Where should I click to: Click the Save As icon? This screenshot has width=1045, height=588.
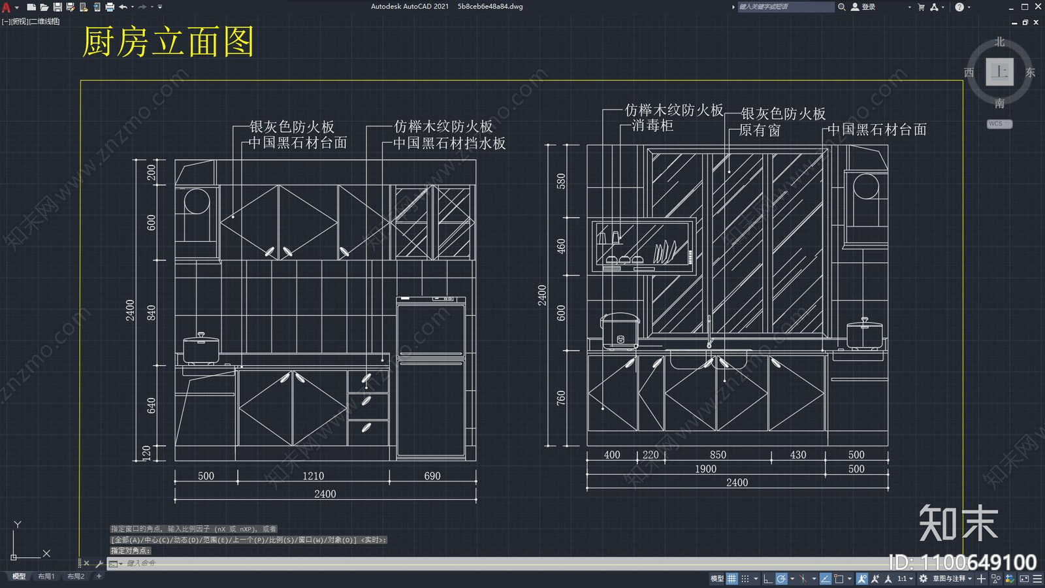coord(71,7)
